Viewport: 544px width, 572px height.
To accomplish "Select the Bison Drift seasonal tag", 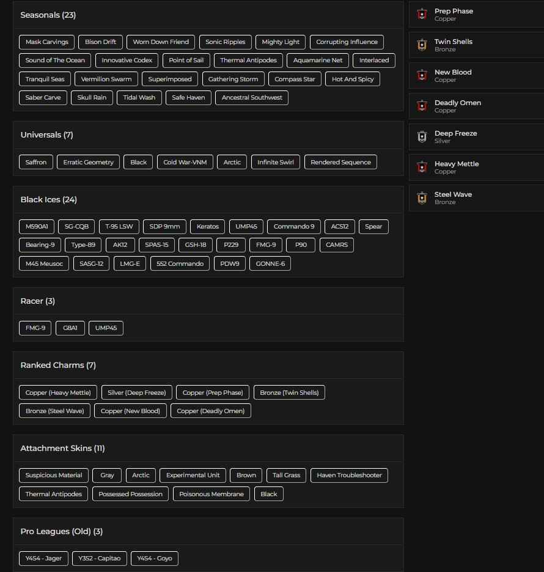I will tap(100, 42).
